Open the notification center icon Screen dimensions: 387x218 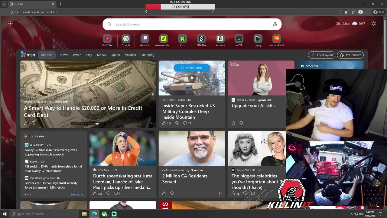coord(380,214)
